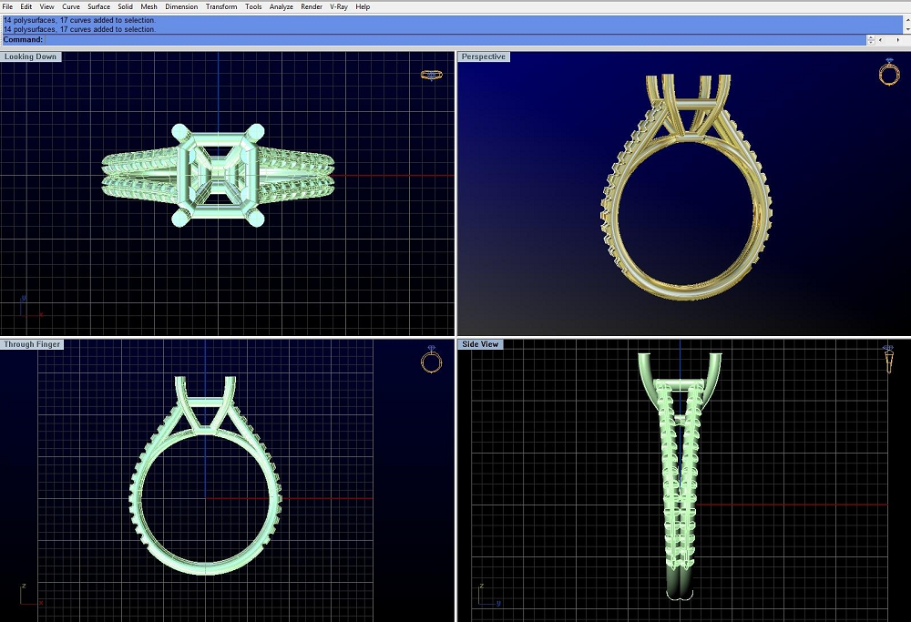The width and height of the screenshot is (911, 622).
Task: Open the Mesh menu
Action: [148, 7]
